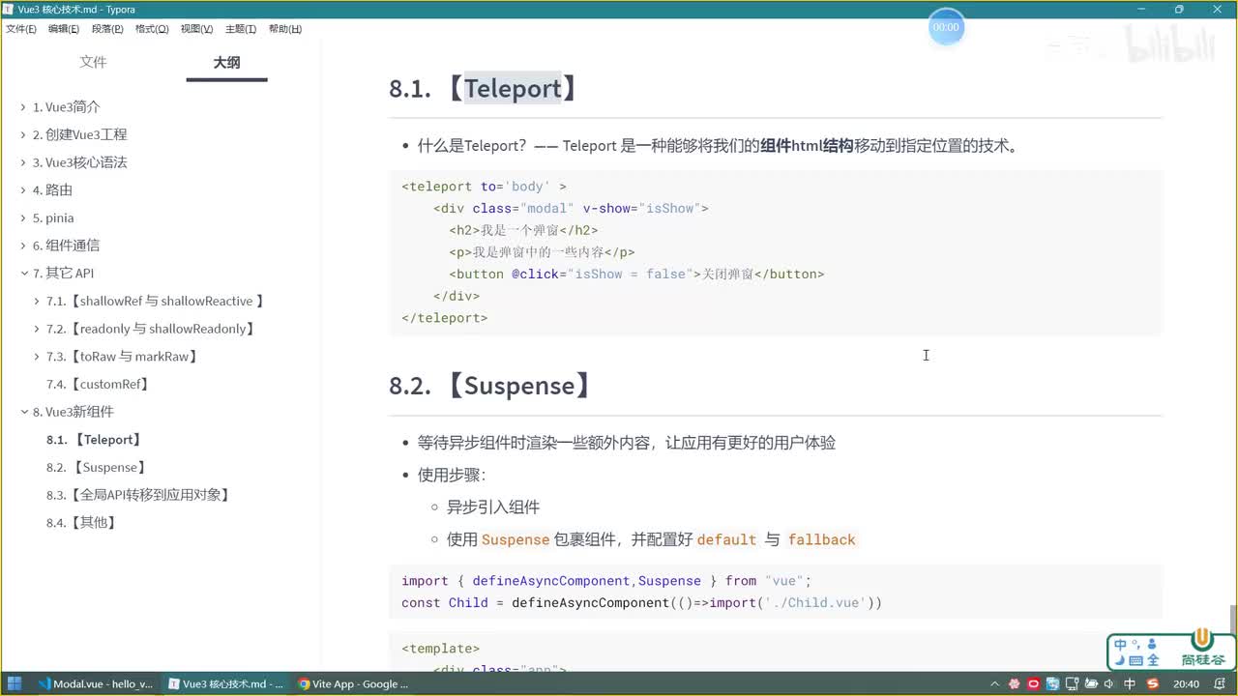Expand outline item 6. 组件通信

[23, 246]
